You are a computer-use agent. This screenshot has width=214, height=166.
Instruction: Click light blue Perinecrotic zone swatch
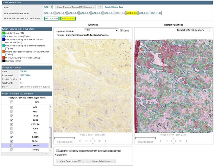(4, 36)
